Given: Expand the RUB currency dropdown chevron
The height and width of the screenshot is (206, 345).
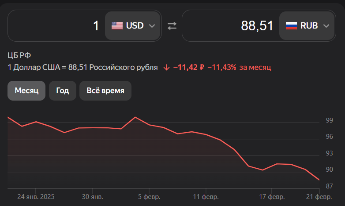Looking at the screenshot, I should tap(326, 26).
